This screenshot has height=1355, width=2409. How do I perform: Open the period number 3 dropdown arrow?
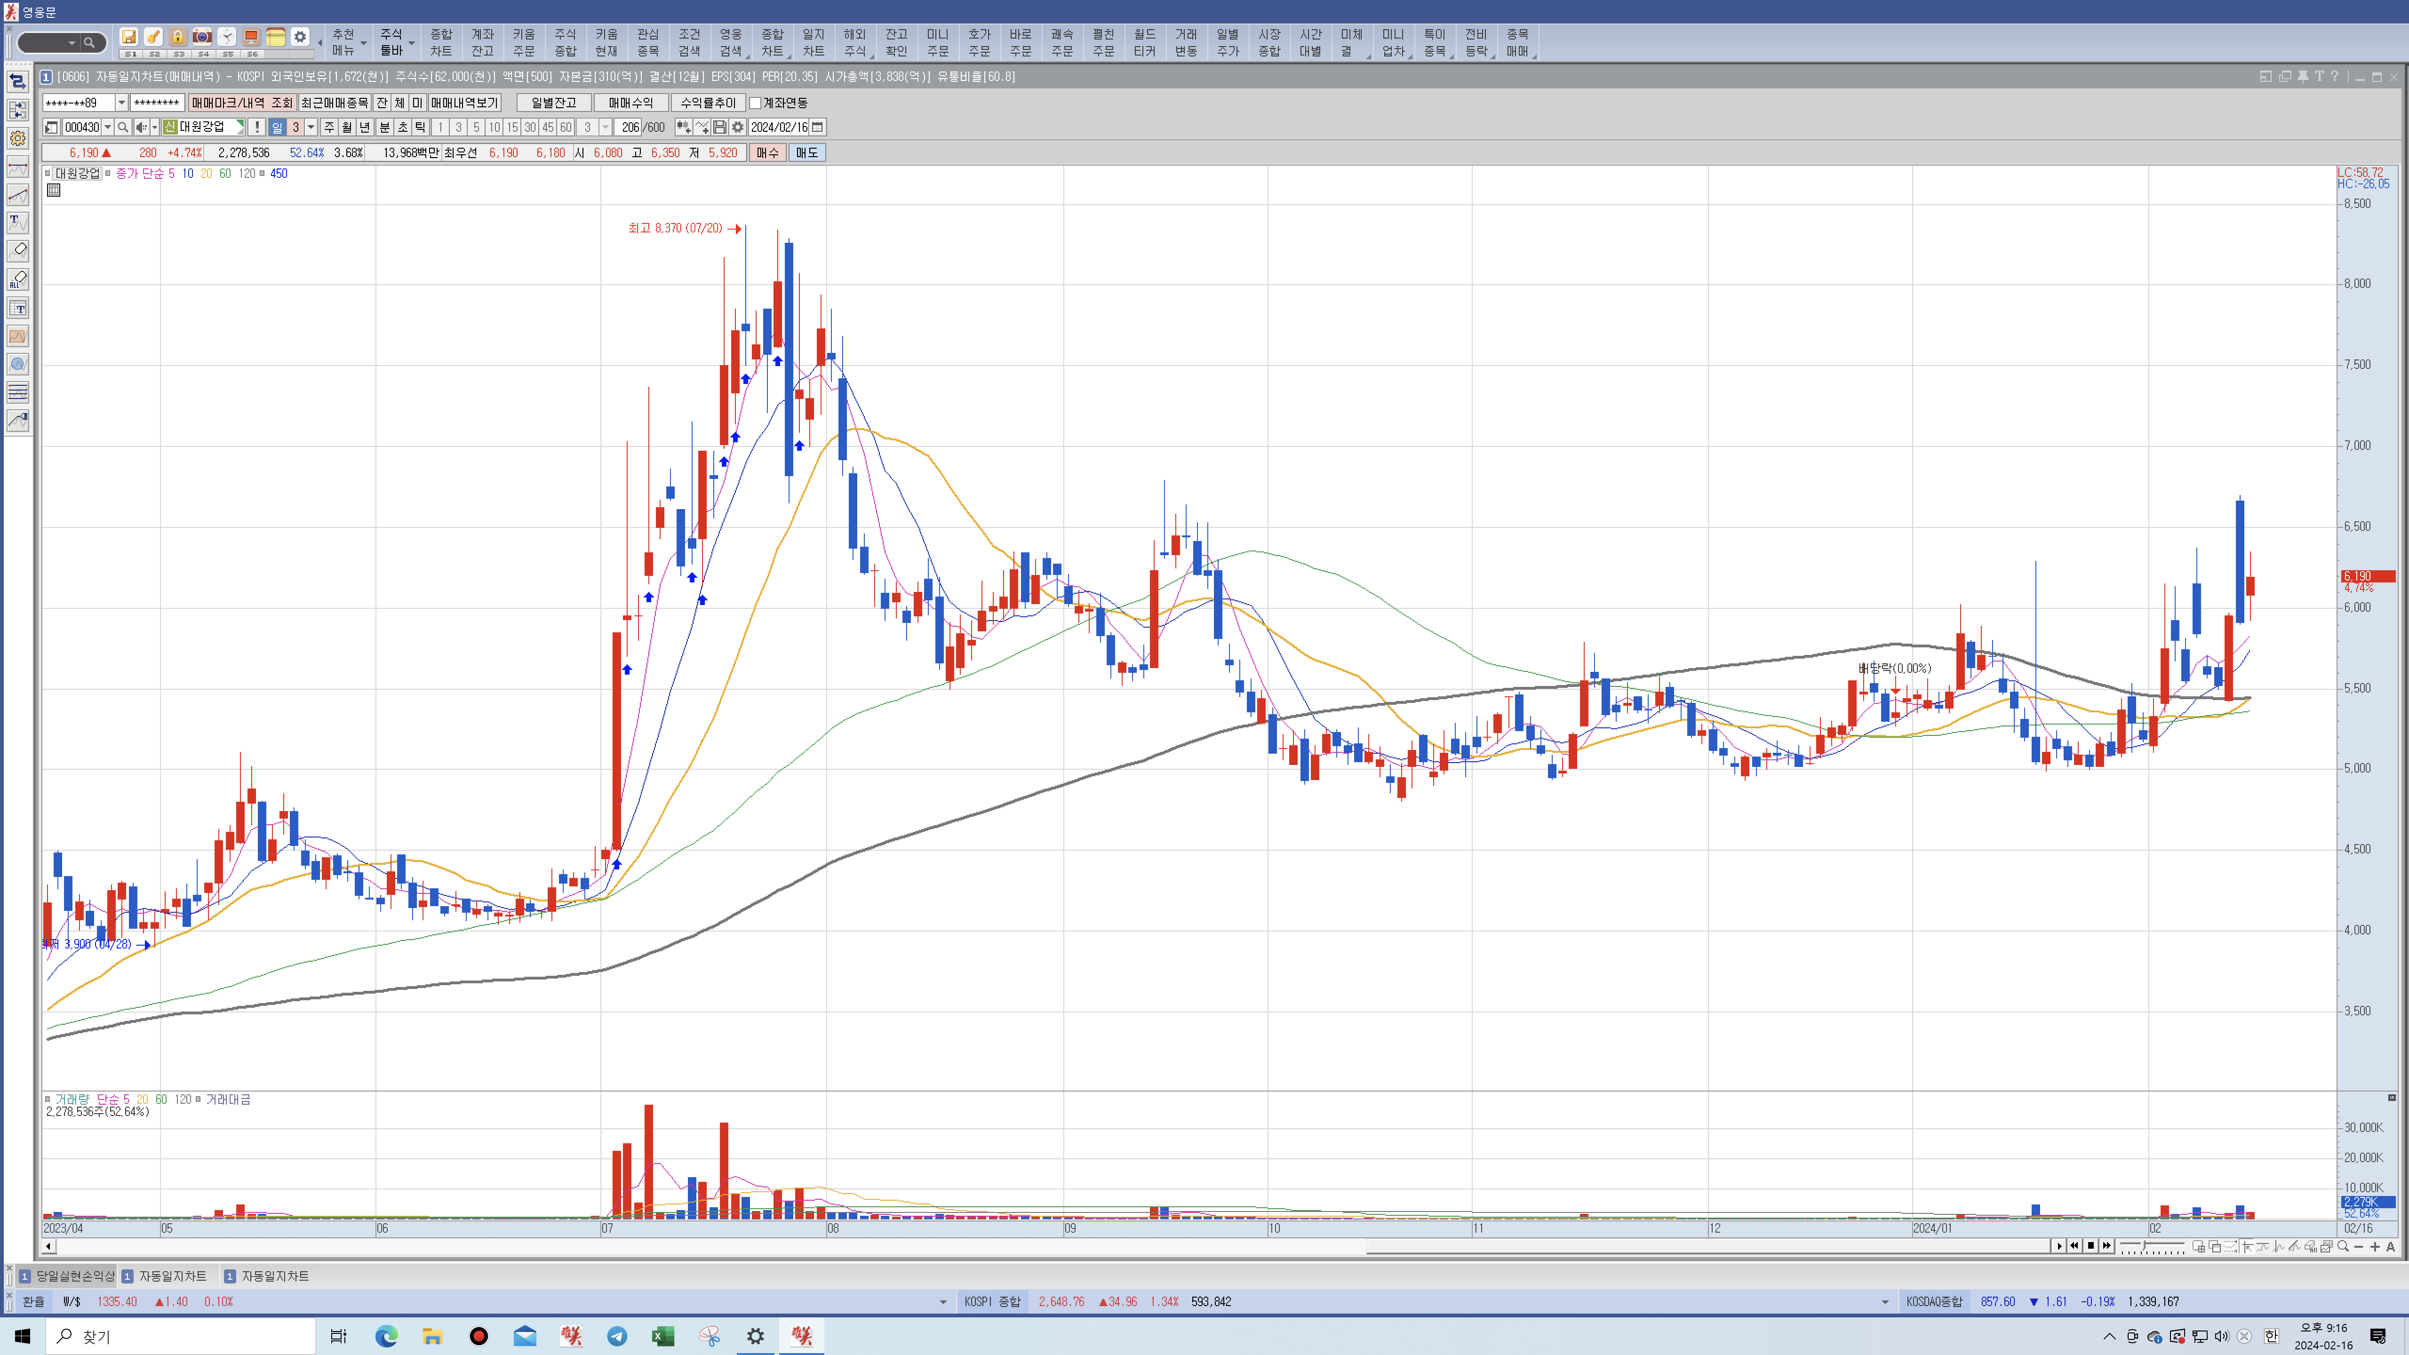(x=311, y=127)
